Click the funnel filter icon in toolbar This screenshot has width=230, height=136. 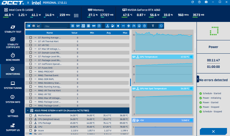(153, 26)
